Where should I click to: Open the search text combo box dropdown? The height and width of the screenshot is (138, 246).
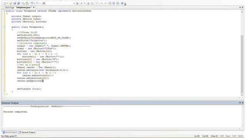click(74, 3)
